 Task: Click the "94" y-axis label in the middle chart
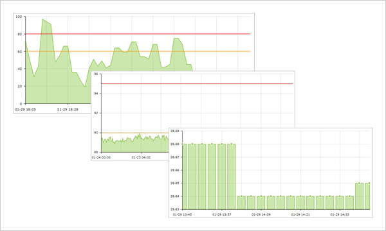coord(96,94)
